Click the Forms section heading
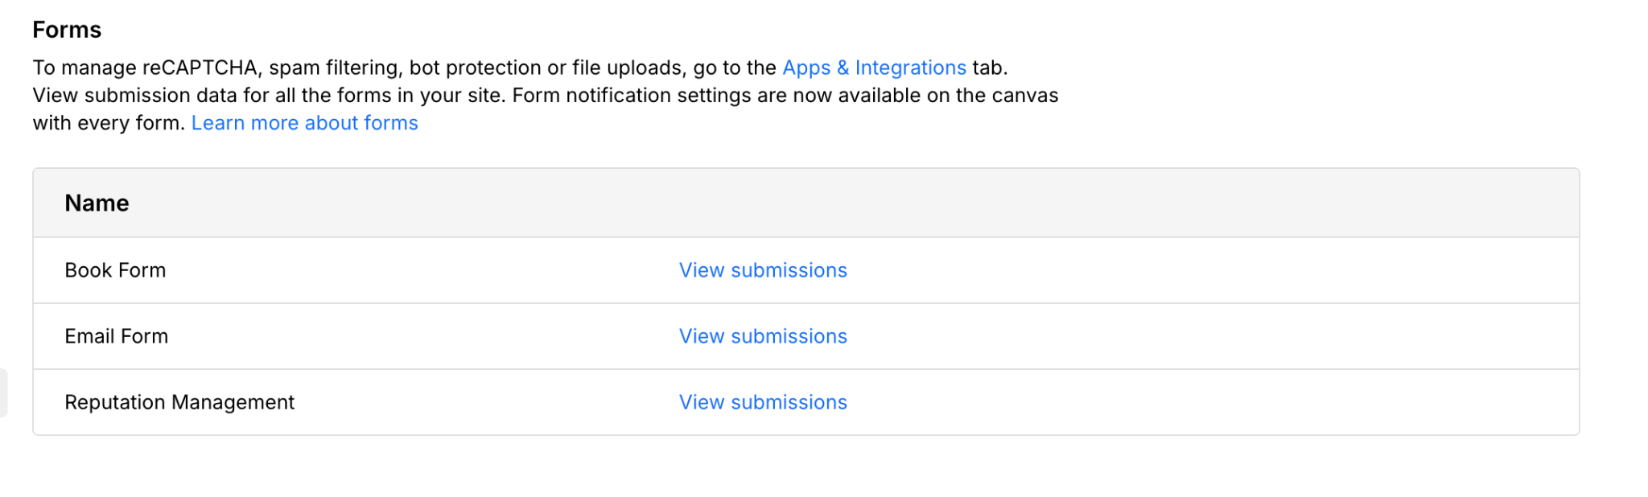Image resolution: width=1648 pixels, height=497 pixels. 67,30
